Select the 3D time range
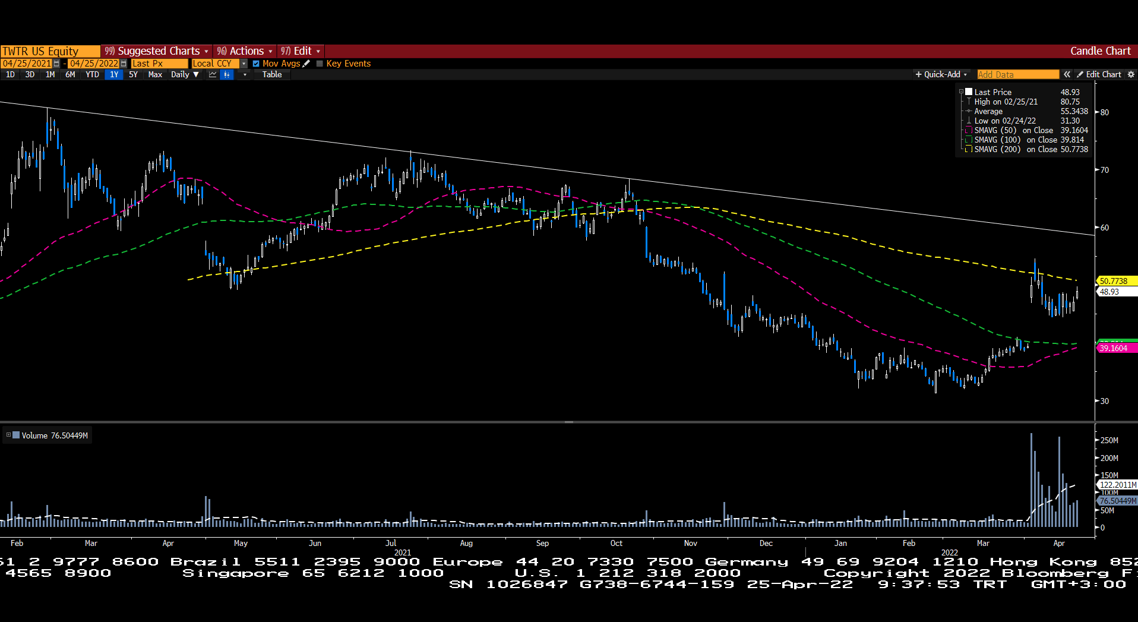This screenshot has height=622, width=1138. coord(30,74)
